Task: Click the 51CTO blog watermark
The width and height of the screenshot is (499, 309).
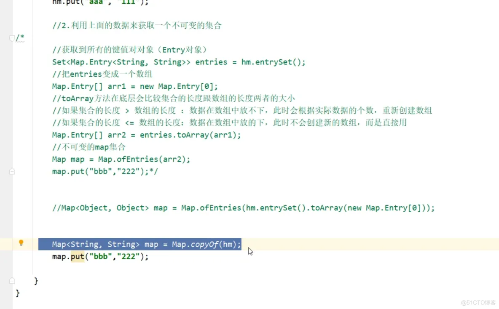Action: click(x=478, y=303)
